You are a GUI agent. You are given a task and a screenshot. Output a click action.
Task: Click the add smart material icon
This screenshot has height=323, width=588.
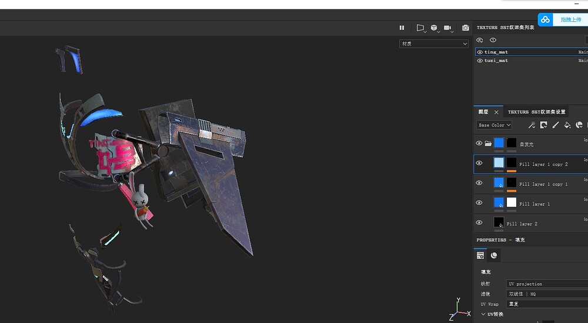[579, 125]
